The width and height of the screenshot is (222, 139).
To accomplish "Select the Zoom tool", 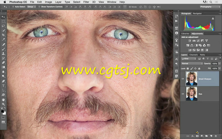I will pyautogui.click(x=3, y=104).
